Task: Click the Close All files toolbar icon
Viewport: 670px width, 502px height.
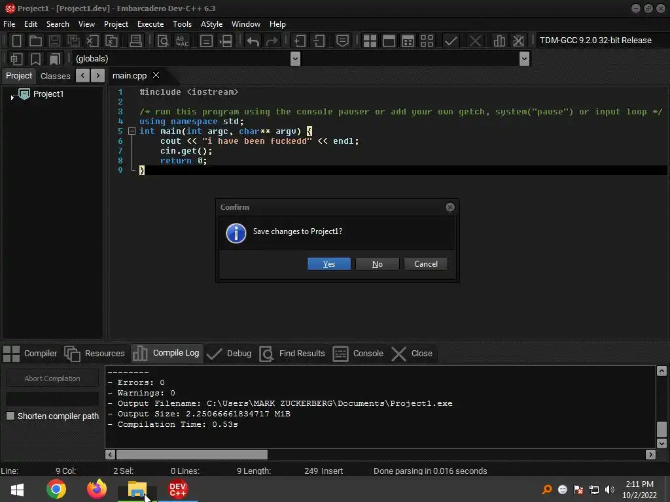Action: tap(111, 41)
